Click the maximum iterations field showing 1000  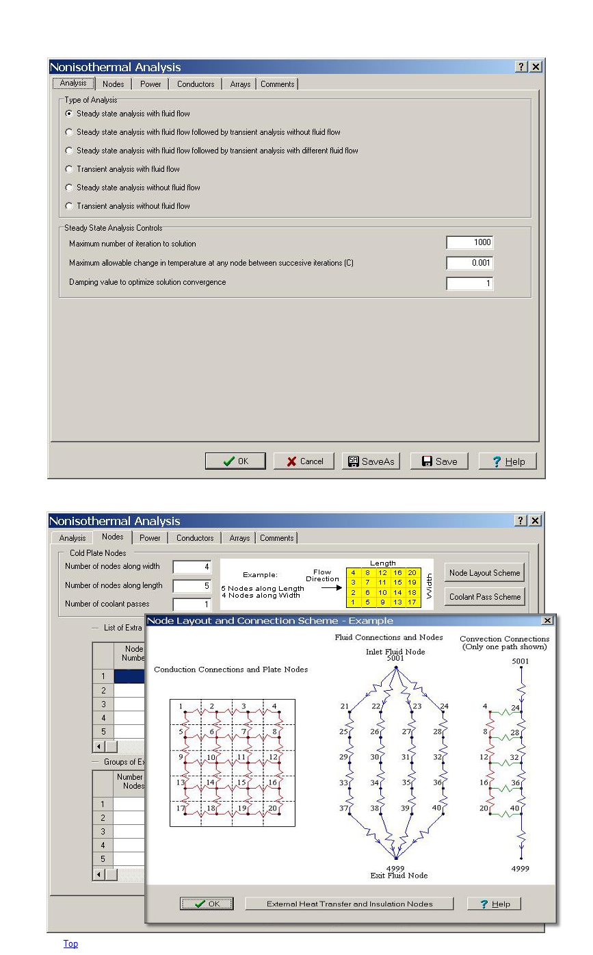(470, 242)
